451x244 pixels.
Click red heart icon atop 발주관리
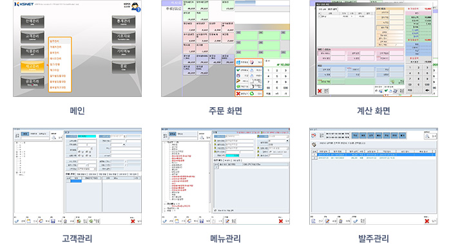pyautogui.click(x=314, y=135)
